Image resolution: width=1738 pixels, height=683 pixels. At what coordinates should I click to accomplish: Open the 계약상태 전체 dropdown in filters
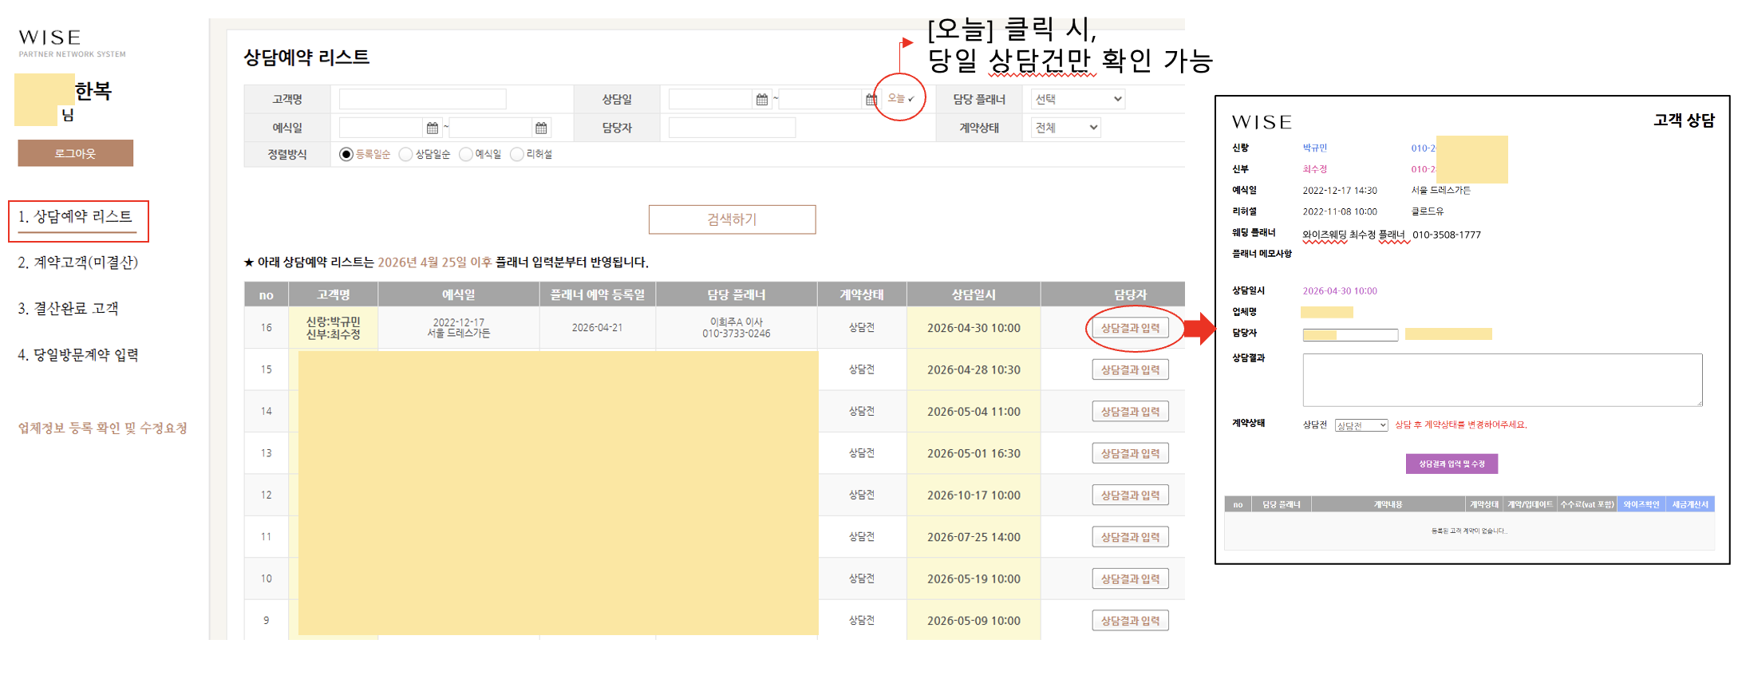pyautogui.click(x=1066, y=128)
